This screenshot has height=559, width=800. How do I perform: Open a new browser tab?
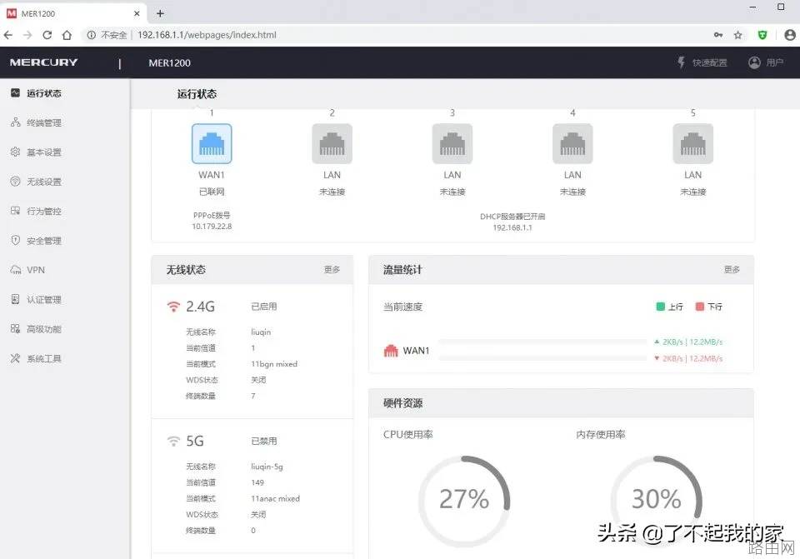[x=160, y=13]
